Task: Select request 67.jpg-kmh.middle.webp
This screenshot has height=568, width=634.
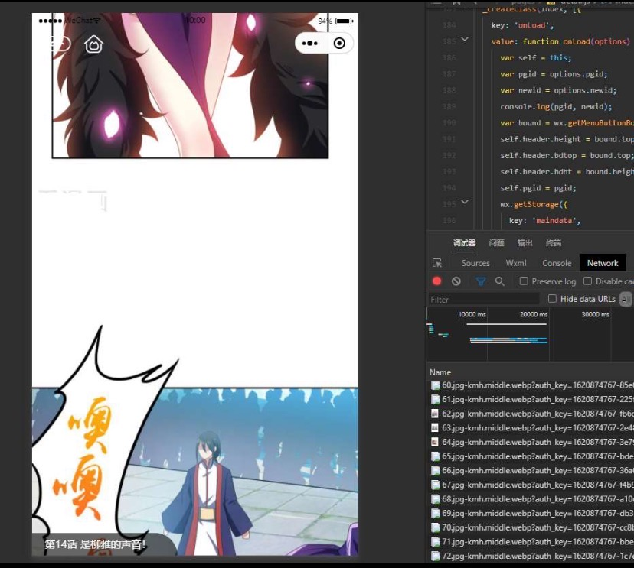Action: click(531, 485)
